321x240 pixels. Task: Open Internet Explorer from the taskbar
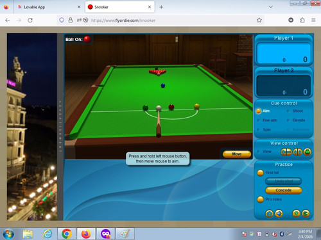[48, 234]
